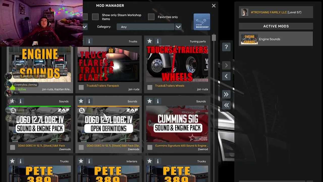Viewport: 323px width, 182px height.
Task: Click the mod list scrollbar handle
Action: point(214,38)
